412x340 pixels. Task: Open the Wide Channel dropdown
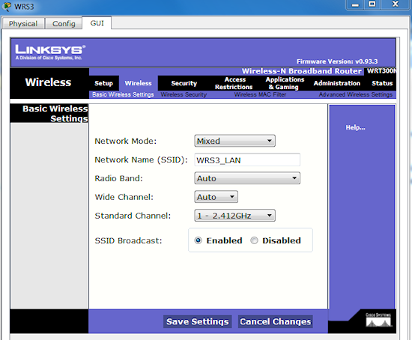coord(216,197)
